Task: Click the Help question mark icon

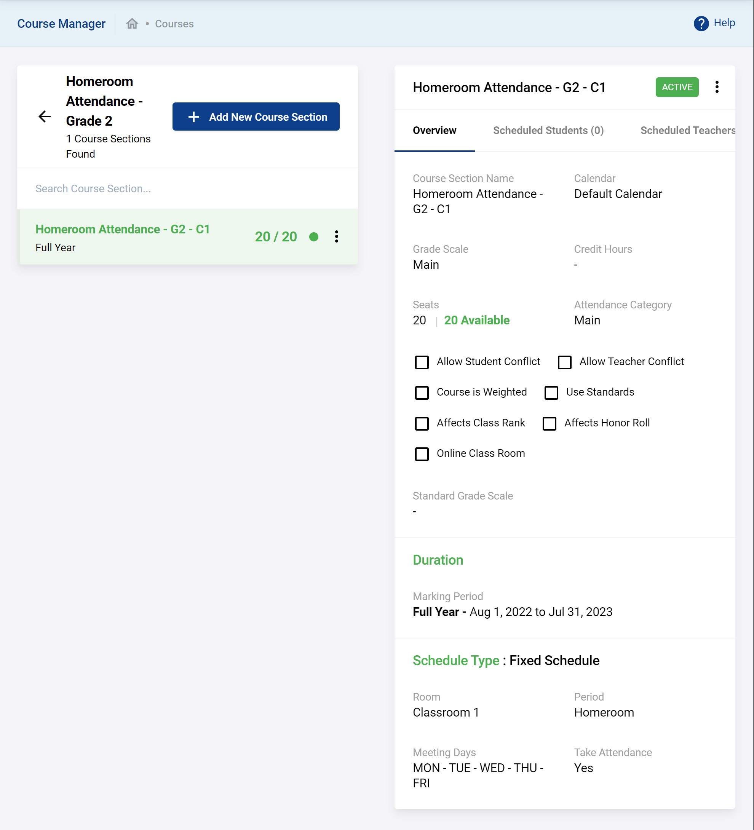Action: coord(701,24)
